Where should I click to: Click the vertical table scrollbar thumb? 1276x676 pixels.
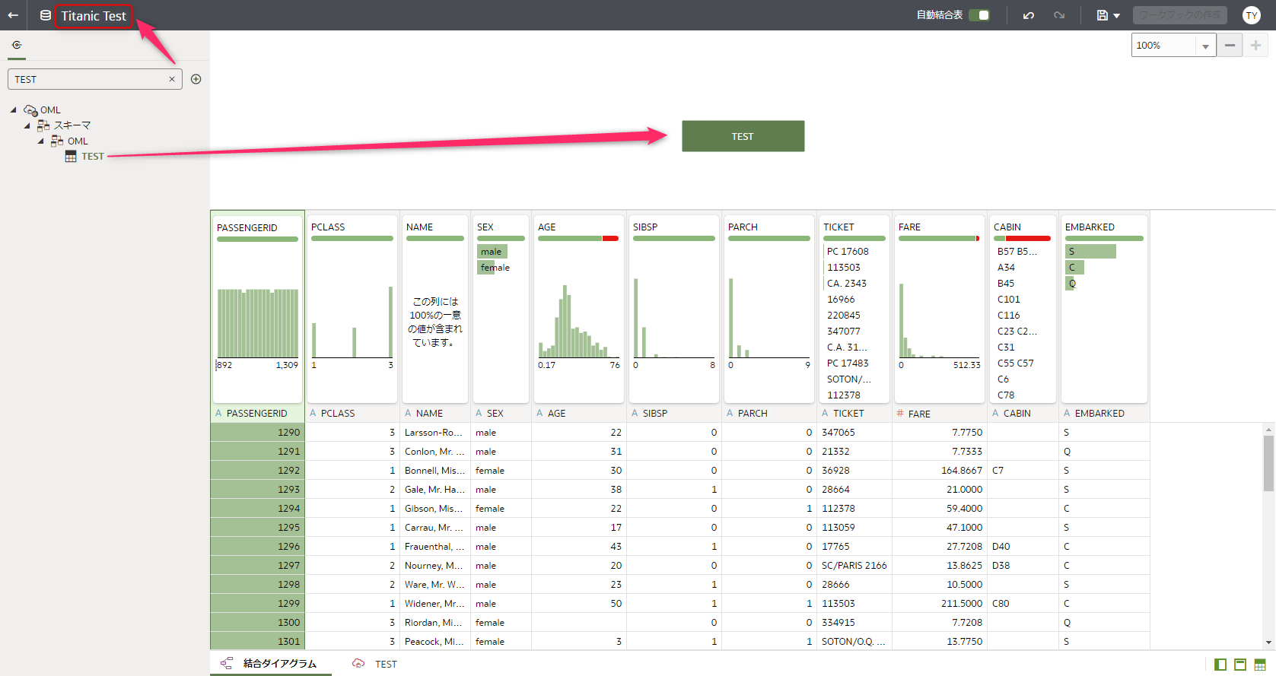[1268, 464]
